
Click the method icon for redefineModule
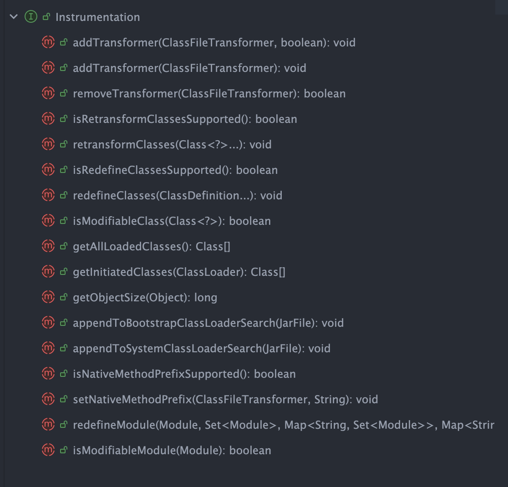49,425
